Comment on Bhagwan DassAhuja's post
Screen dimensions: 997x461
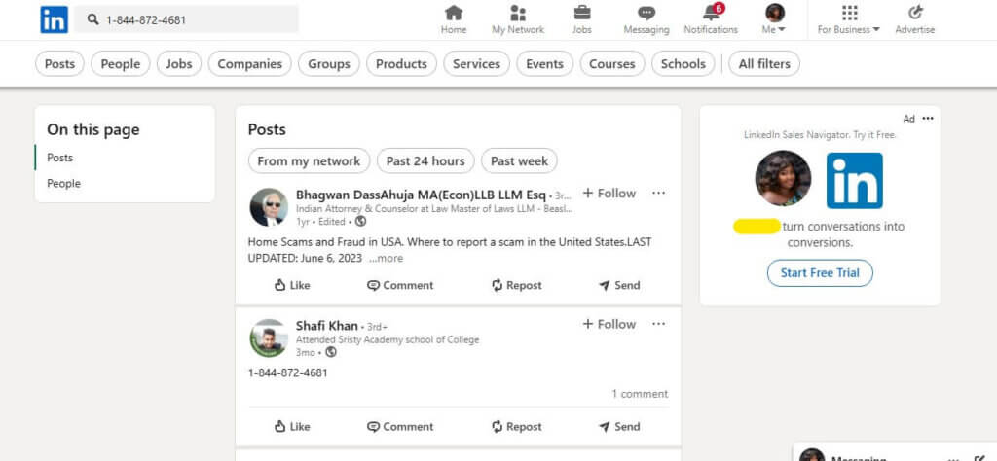pyautogui.click(x=400, y=285)
